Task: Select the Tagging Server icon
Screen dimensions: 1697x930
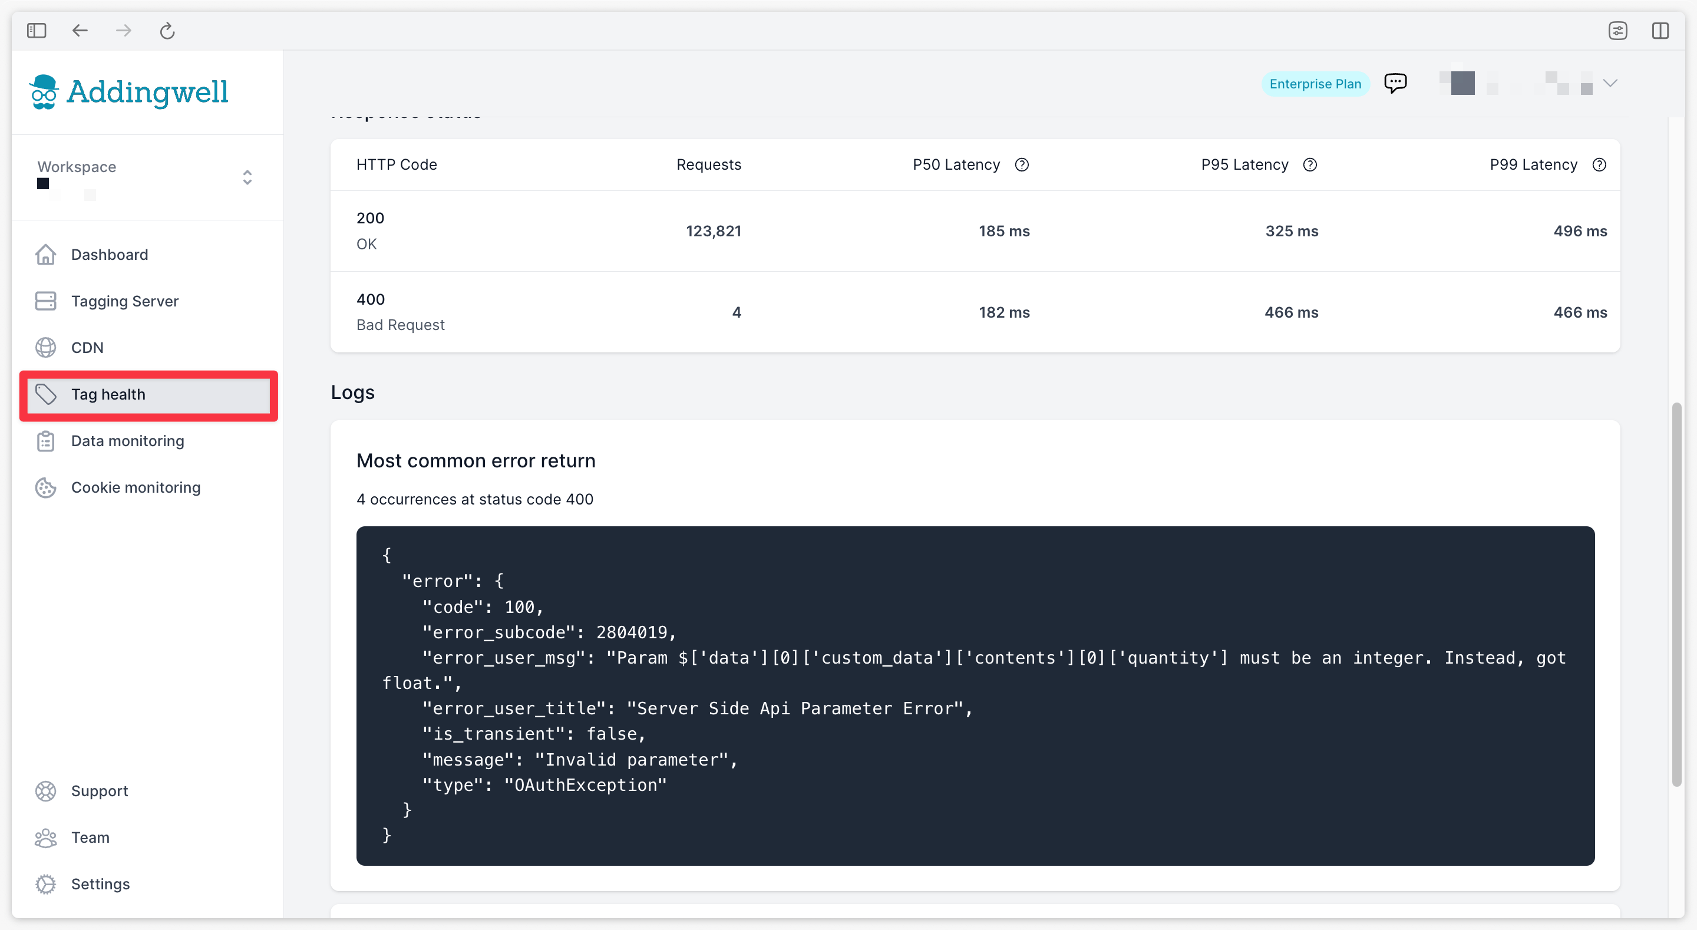Action: (46, 300)
